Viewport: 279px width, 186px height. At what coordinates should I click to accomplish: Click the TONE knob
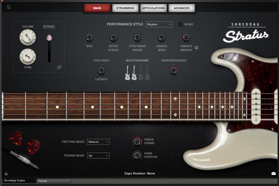(x=28, y=57)
